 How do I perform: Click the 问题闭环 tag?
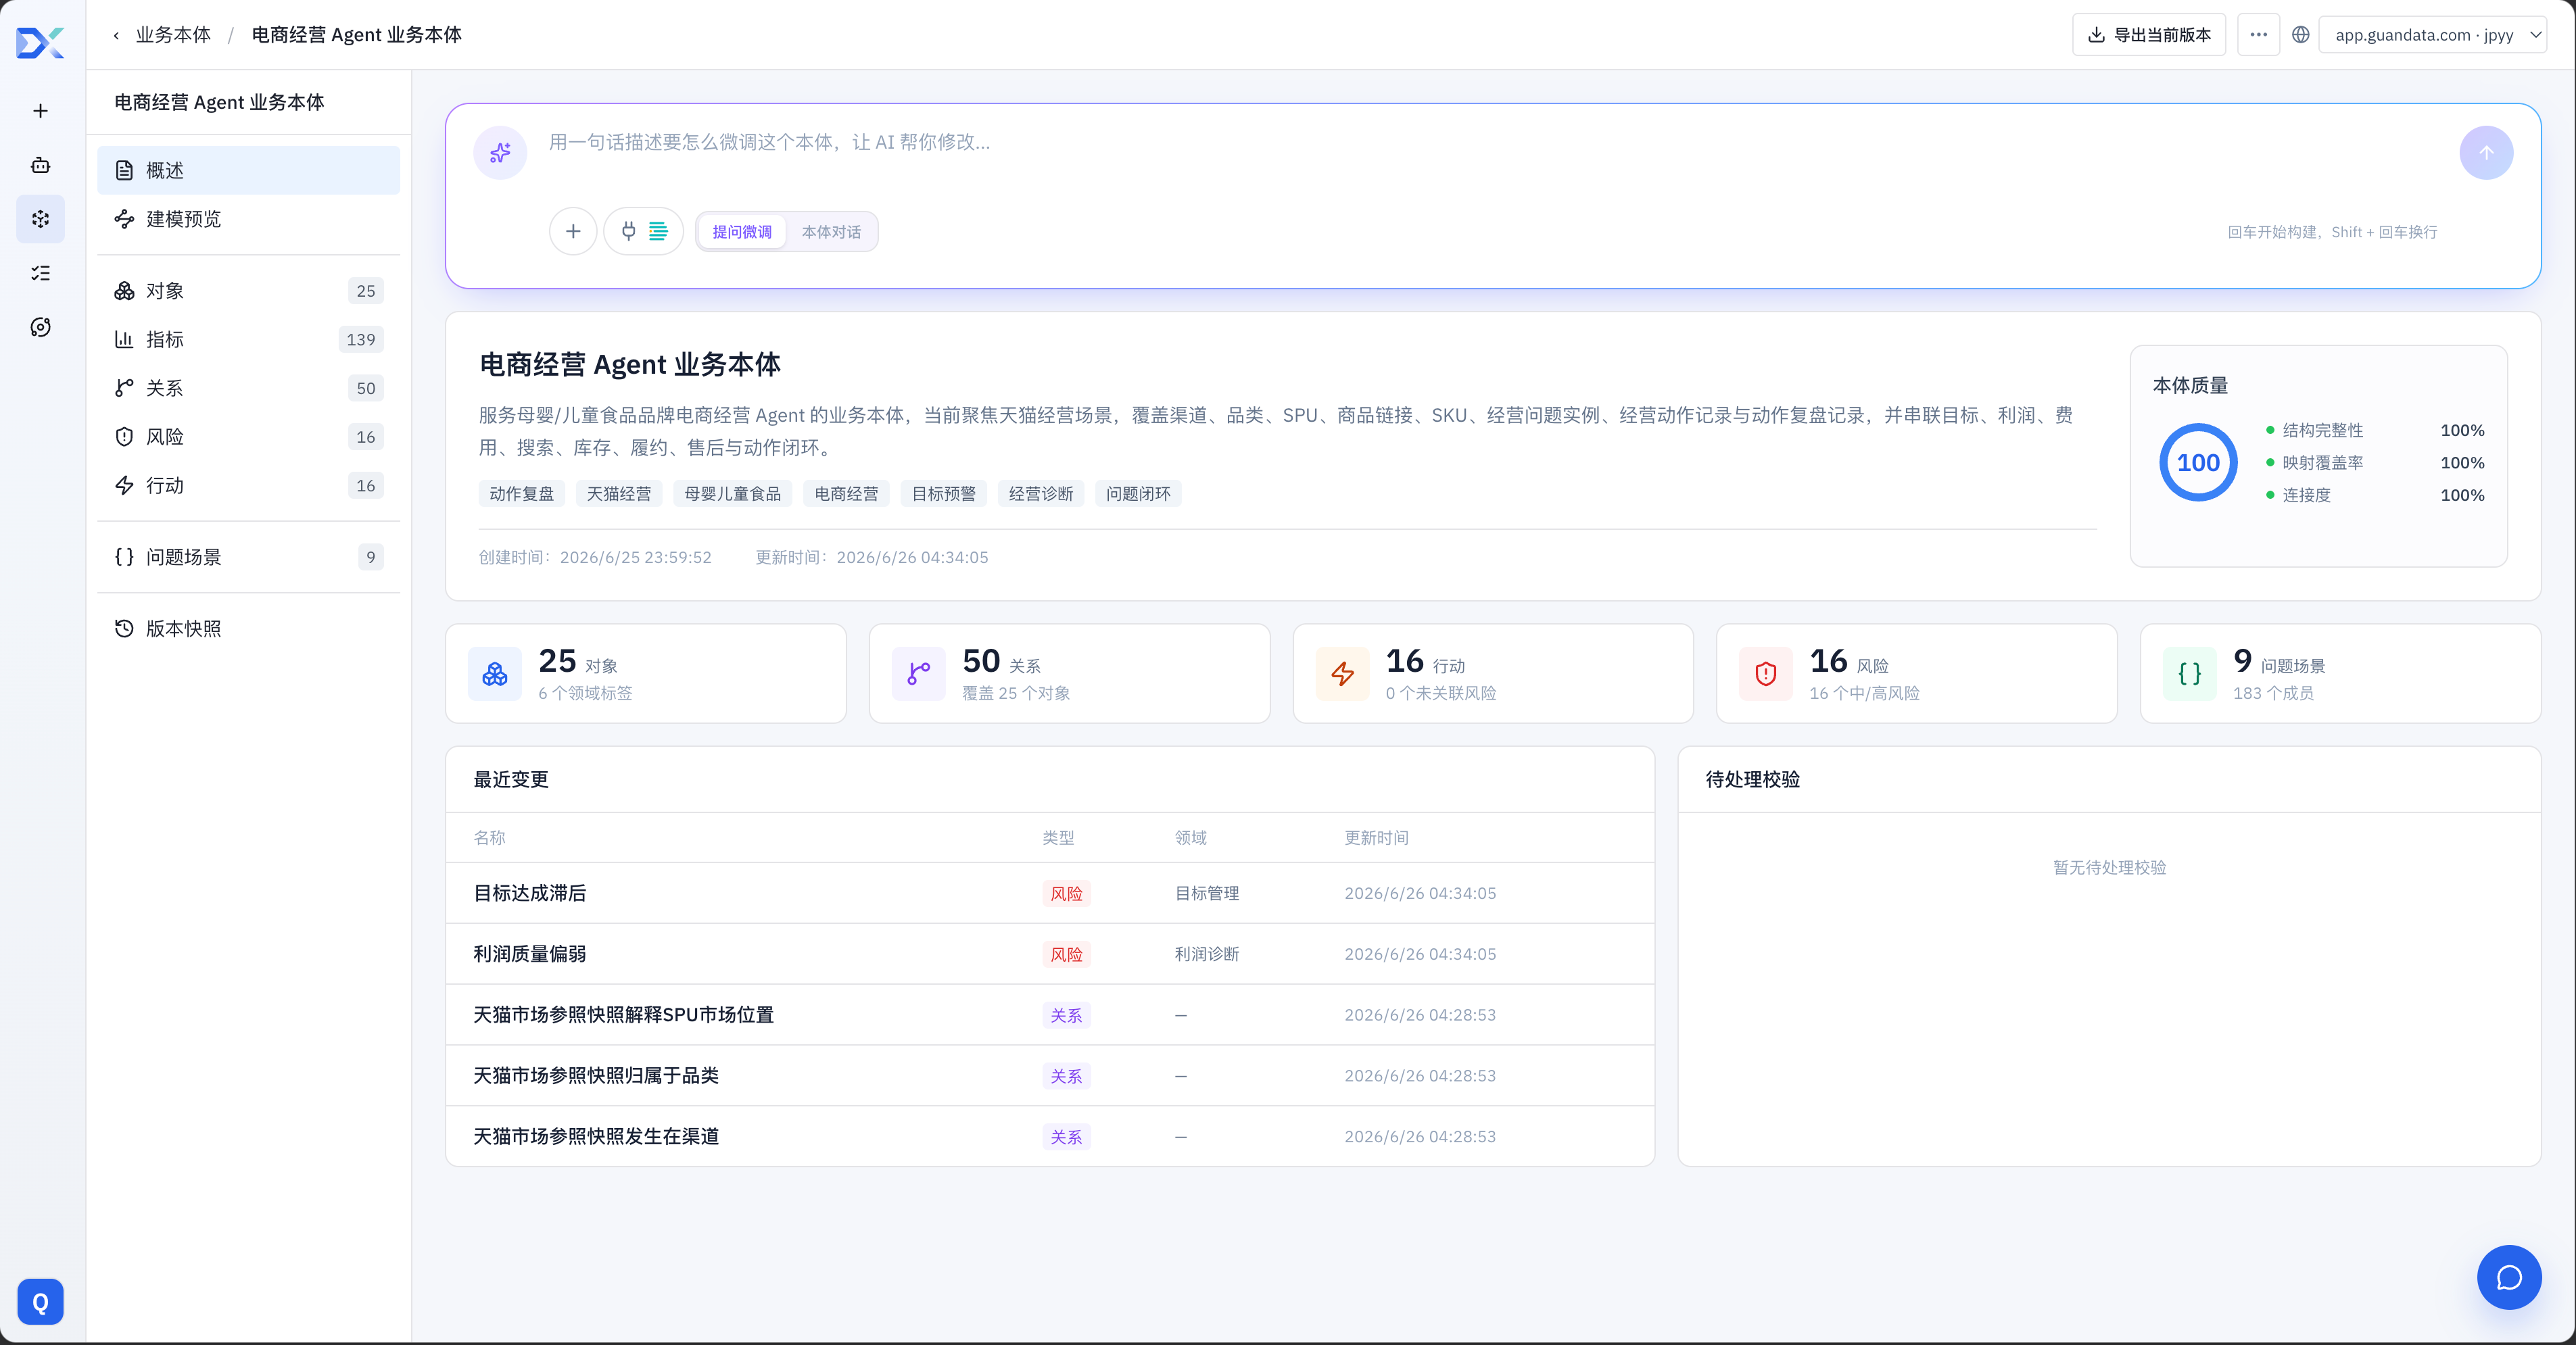(x=1138, y=494)
